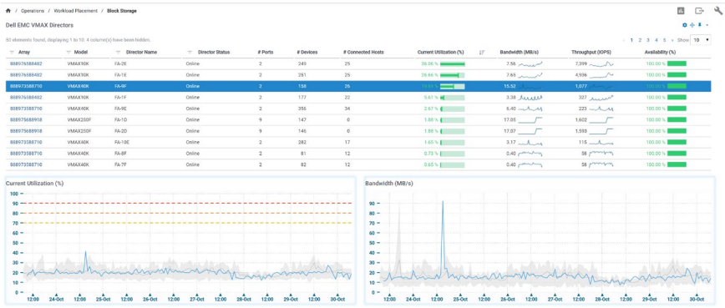This screenshot has height=308, width=725.
Task: Click the export icon in header
Action: coord(700,11)
